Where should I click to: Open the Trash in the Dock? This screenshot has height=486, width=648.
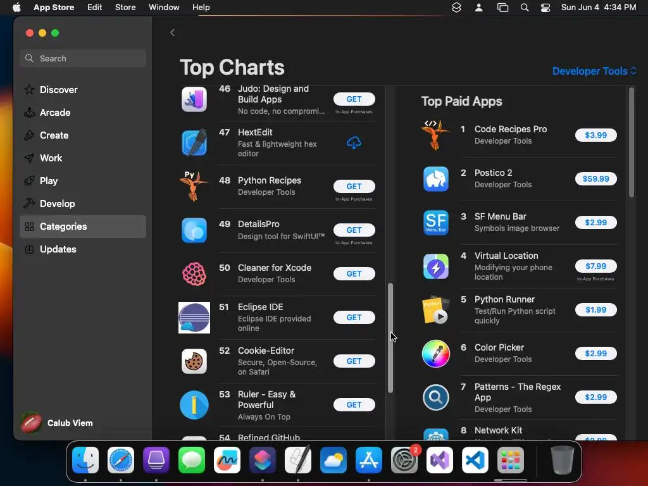563,460
